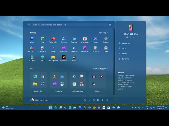Open the View: Category dropdown
169x126 pixels.
pos(100,69)
